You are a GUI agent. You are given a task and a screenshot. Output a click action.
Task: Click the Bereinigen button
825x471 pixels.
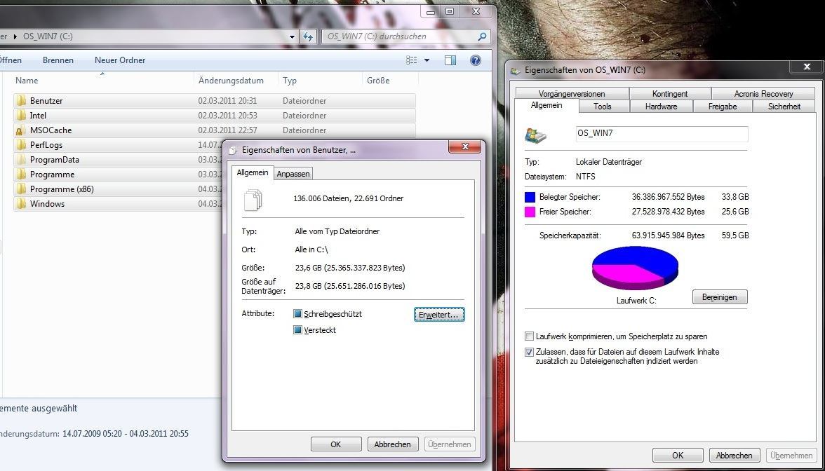pos(720,297)
